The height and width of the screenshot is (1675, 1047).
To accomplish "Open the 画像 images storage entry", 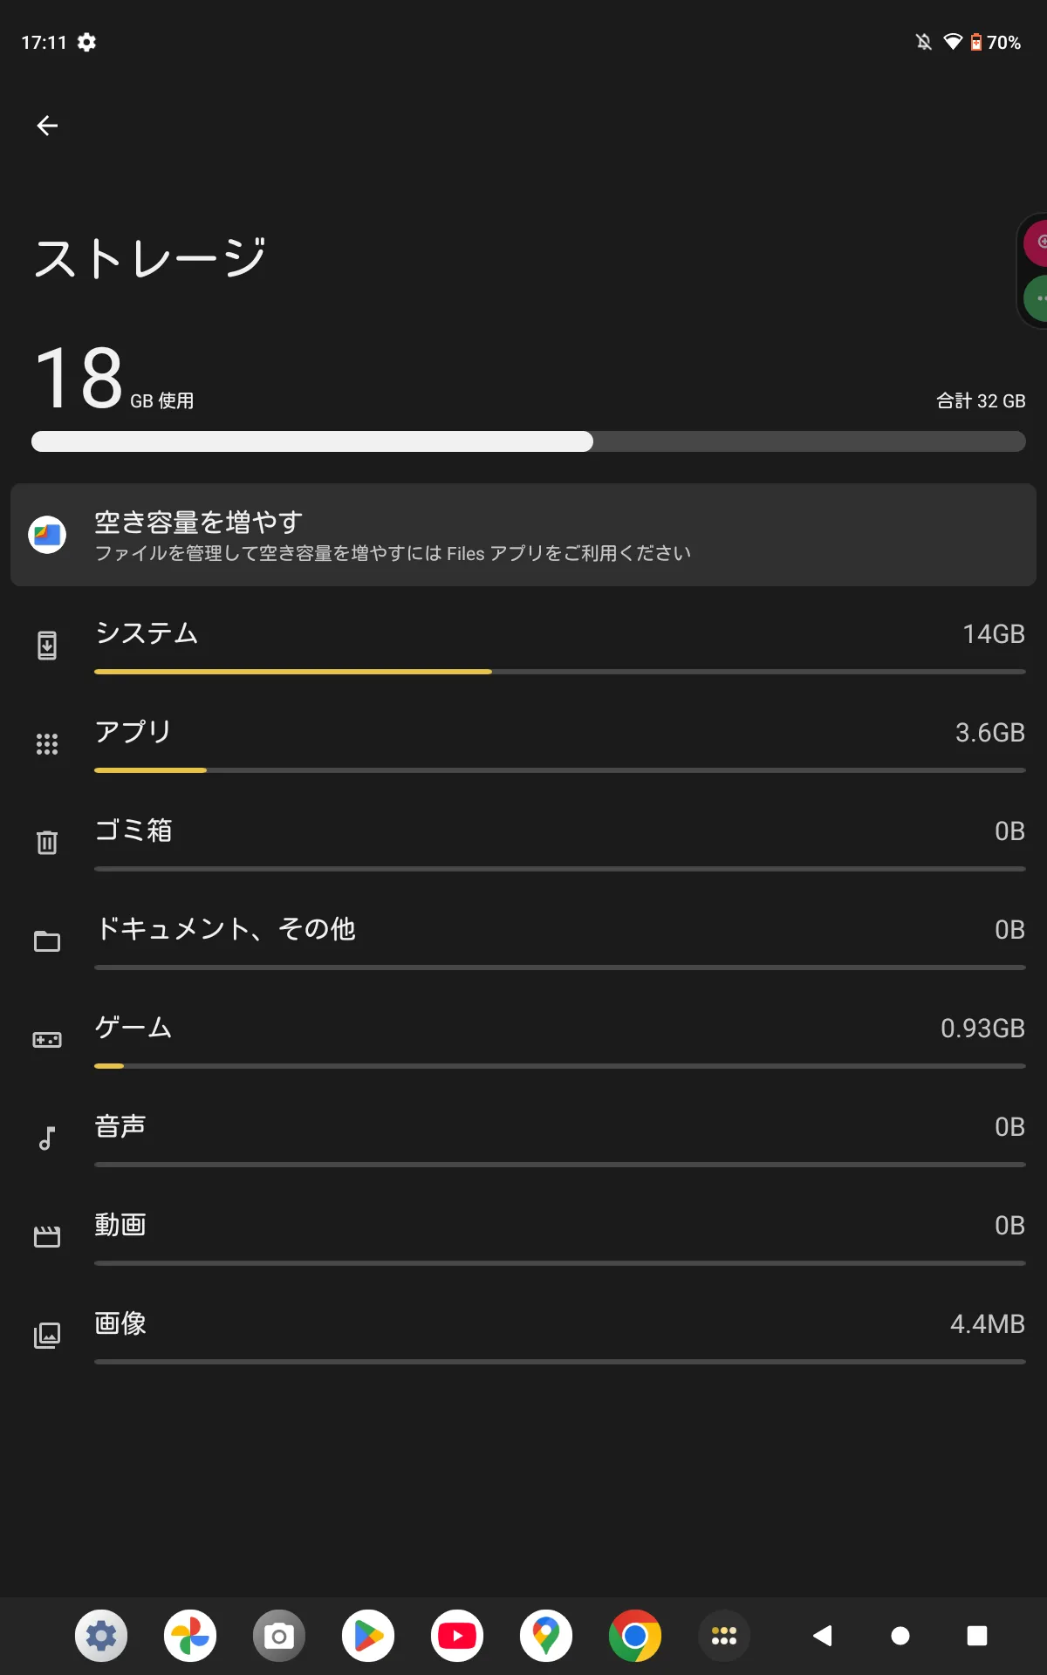I will (x=523, y=1335).
